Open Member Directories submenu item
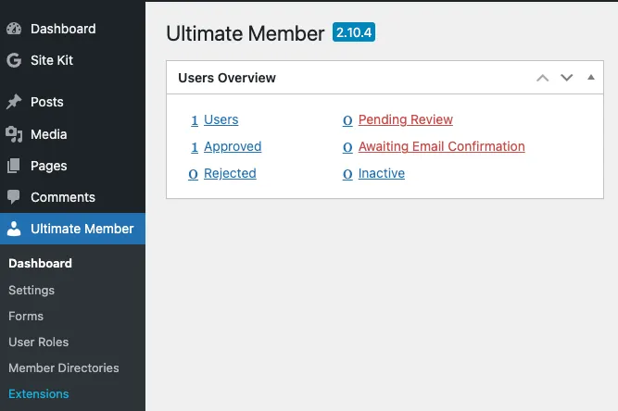 point(64,368)
